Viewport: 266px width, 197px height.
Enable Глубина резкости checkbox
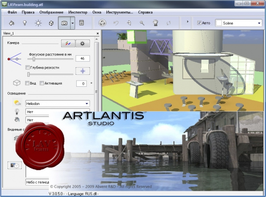point(27,67)
